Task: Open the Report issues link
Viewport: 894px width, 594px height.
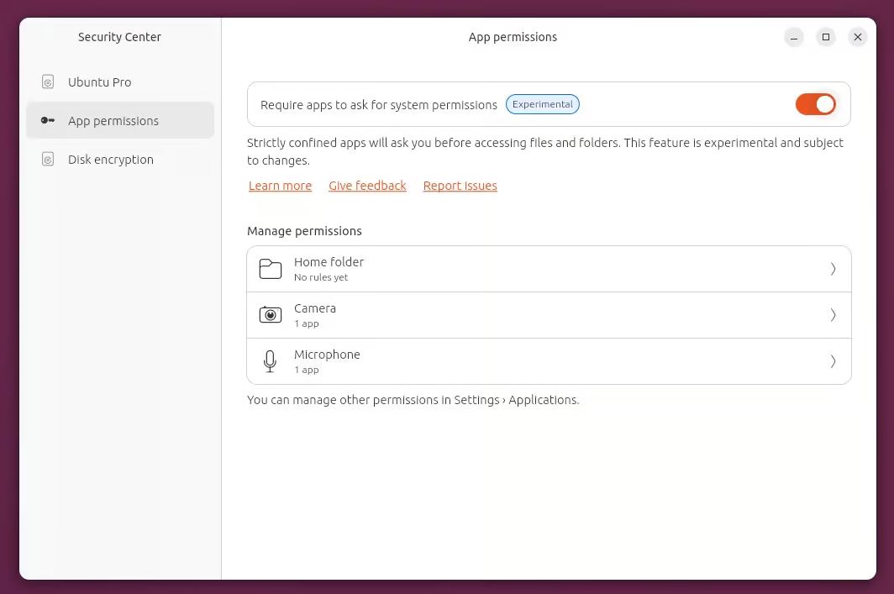Action: 460,186
